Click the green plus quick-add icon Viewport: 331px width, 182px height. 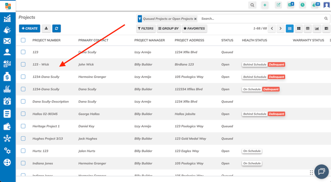[265, 5]
